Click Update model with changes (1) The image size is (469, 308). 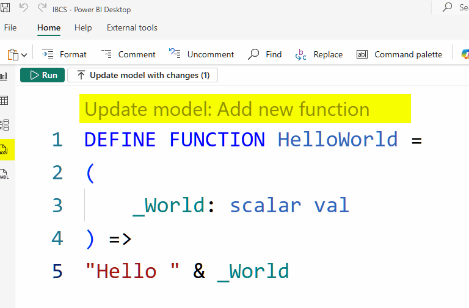point(143,75)
